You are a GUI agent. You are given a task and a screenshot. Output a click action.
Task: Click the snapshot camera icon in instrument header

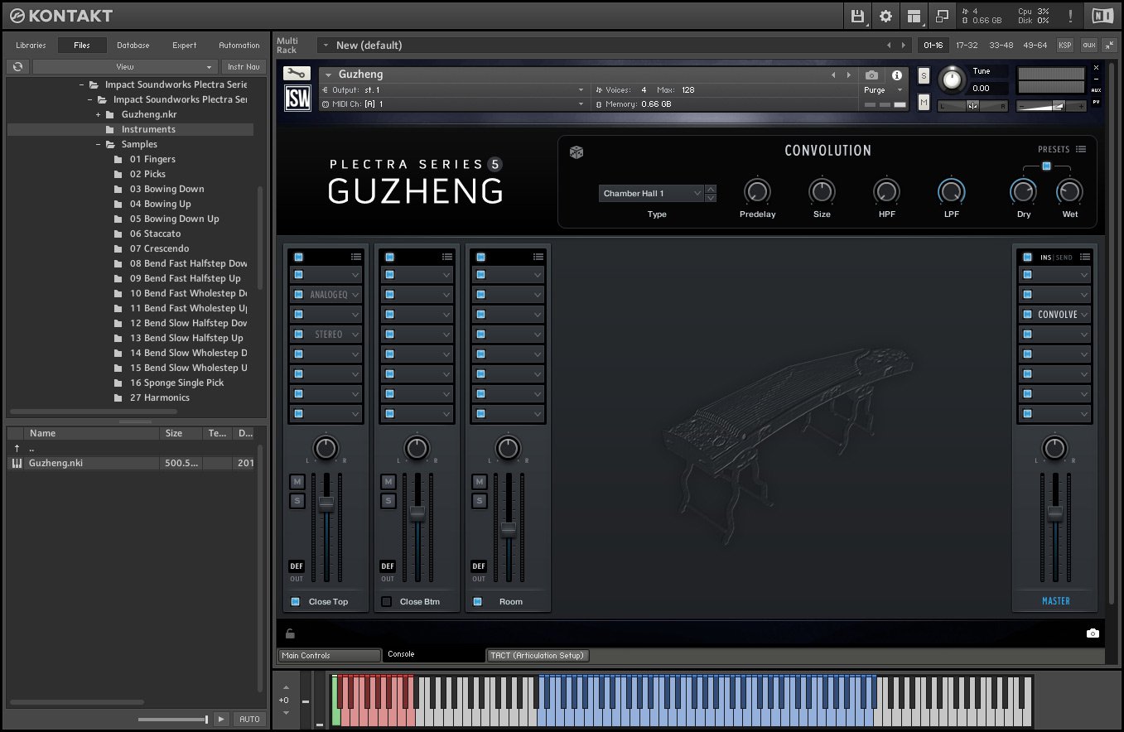click(x=871, y=75)
